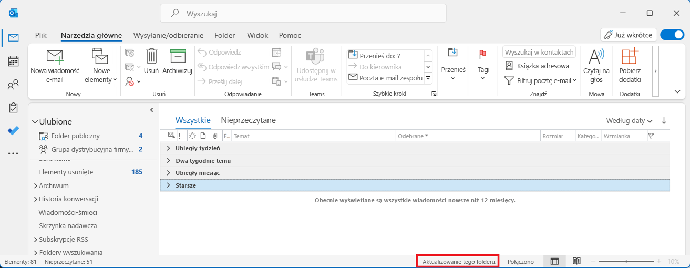The height and width of the screenshot is (268, 690).
Task: Select the Przenieś do: ? quick step
Action: click(x=385, y=56)
